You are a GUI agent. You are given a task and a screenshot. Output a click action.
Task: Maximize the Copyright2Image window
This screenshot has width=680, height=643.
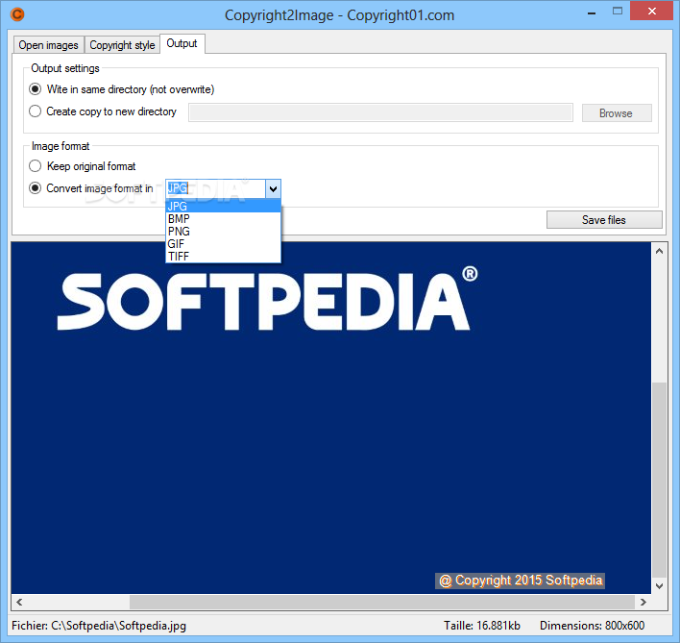(x=618, y=12)
